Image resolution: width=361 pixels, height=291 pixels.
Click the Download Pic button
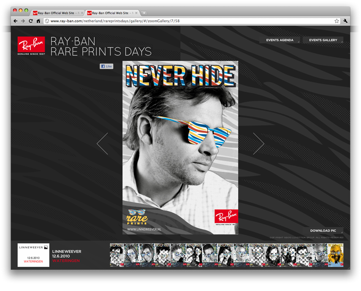[323, 231]
